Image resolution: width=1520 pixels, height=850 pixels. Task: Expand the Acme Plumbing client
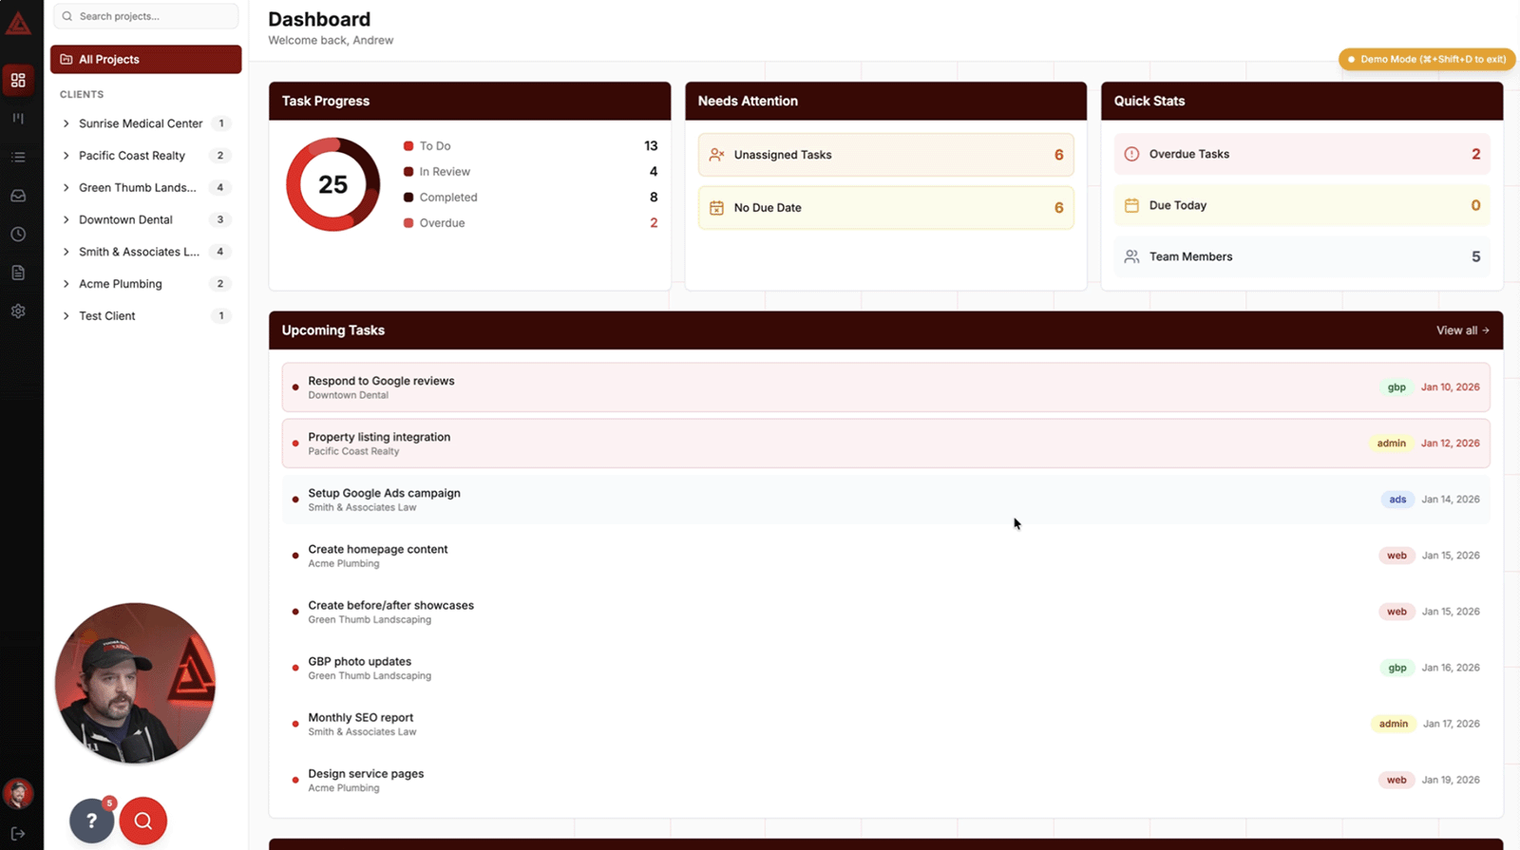pos(66,284)
